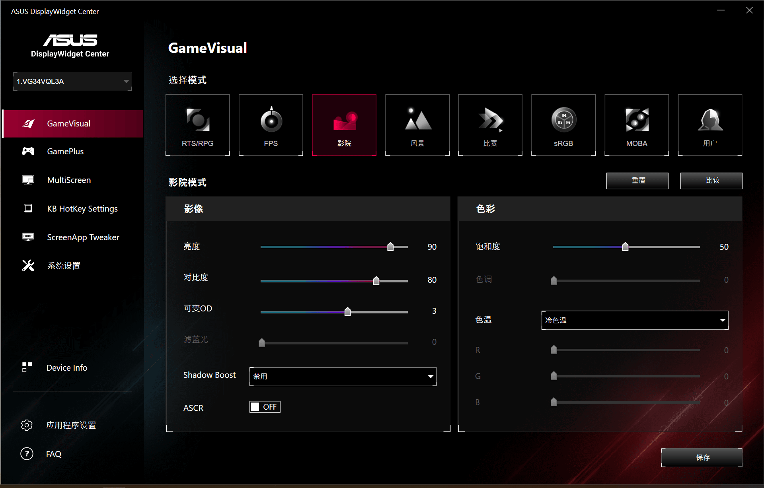Minimize the DisplayWidget Center window
Image resolution: width=764 pixels, height=488 pixels.
(x=721, y=10)
